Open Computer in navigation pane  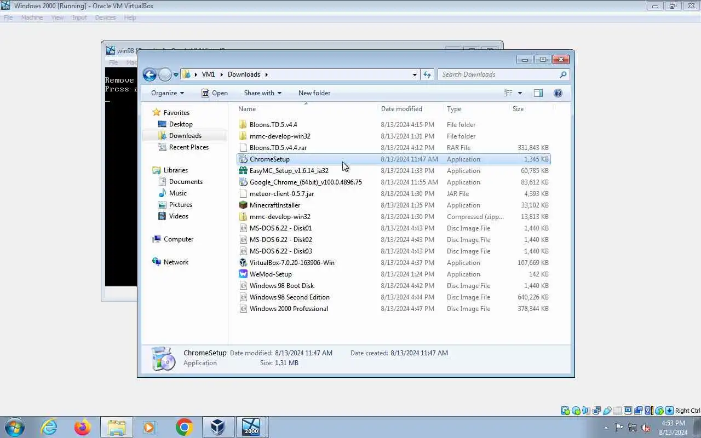(x=179, y=239)
